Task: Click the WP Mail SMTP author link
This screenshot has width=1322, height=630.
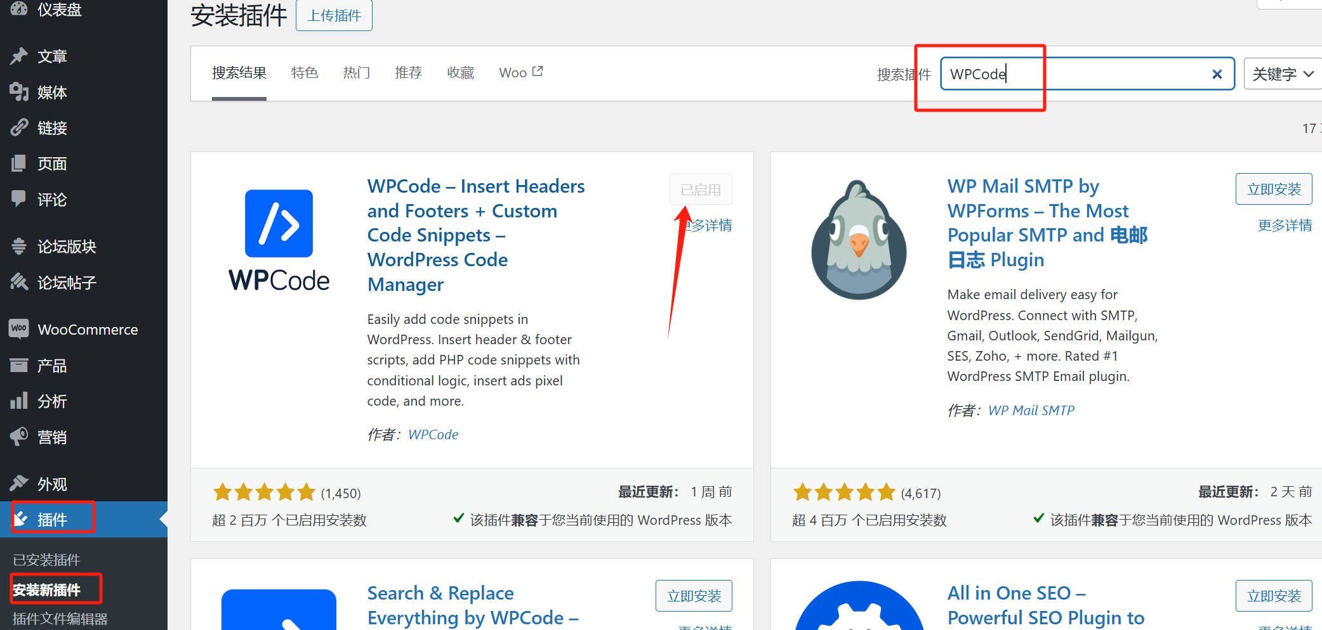Action: 1031,411
